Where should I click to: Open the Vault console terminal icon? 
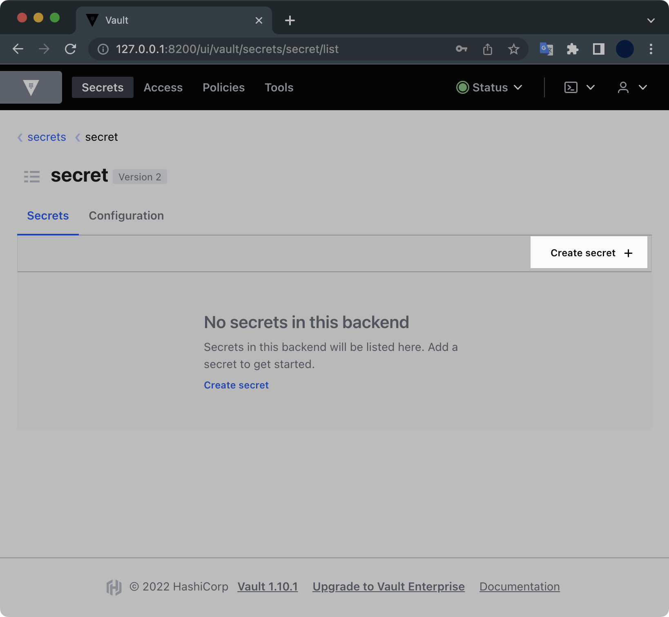571,87
